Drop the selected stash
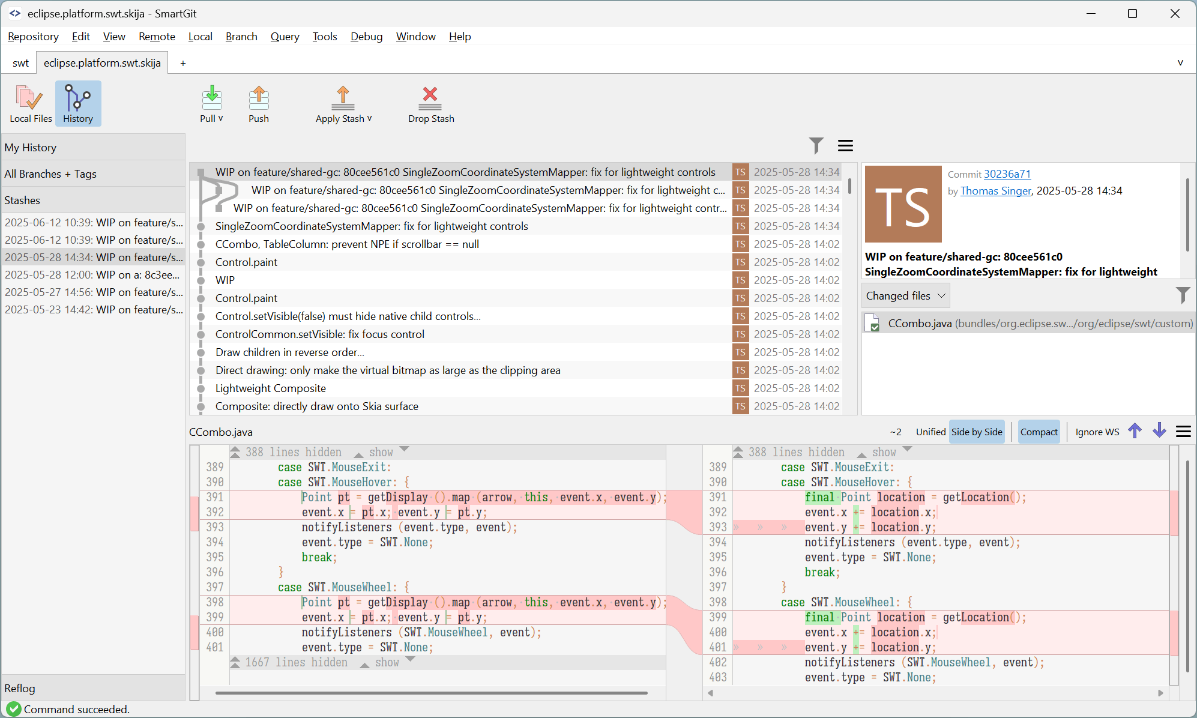This screenshot has height=718, width=1197. (431, 103)
